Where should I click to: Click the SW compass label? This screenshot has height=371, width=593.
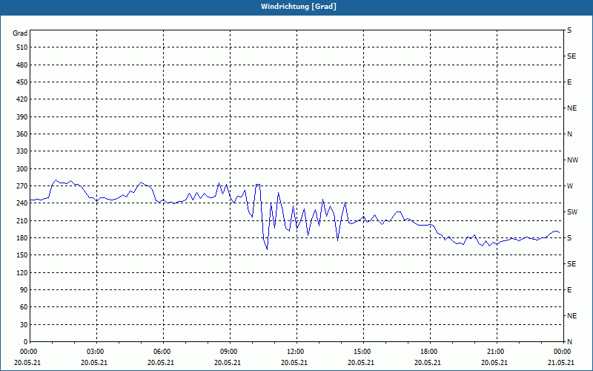pyautogui.click(x=572, y=212)
